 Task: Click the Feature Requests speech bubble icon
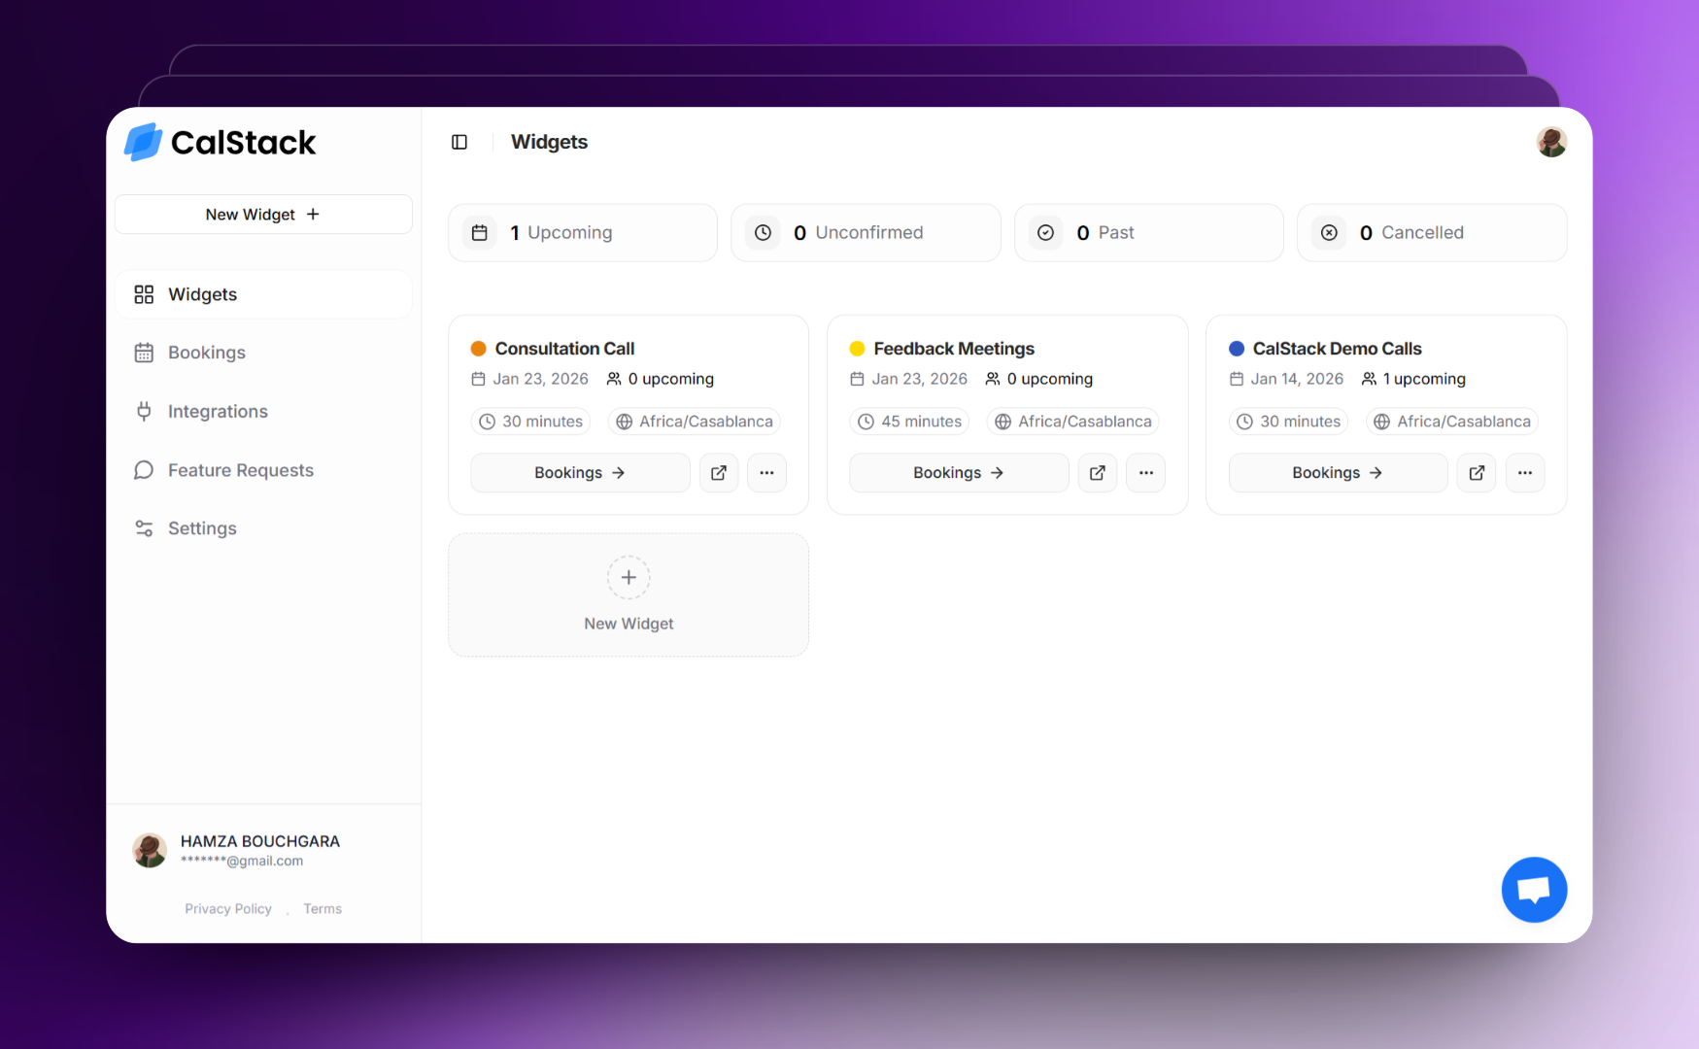(x=144, y=469)
